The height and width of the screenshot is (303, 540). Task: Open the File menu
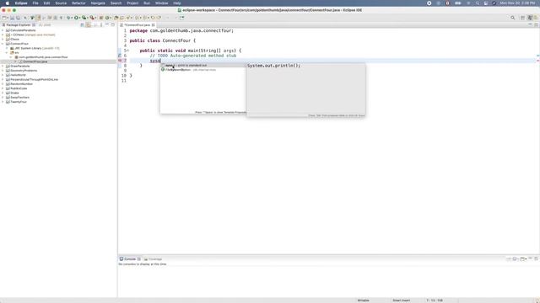[x=35, y=3]
